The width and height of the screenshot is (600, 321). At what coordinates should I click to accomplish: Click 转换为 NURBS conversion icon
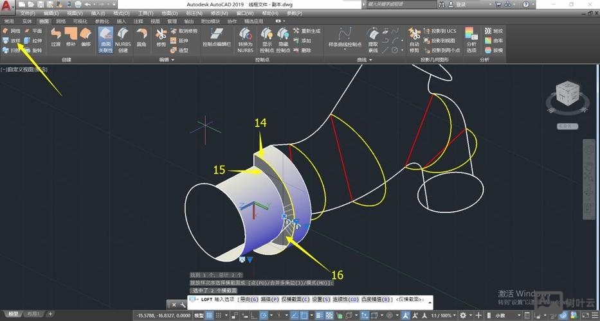[x=244, y=39]
